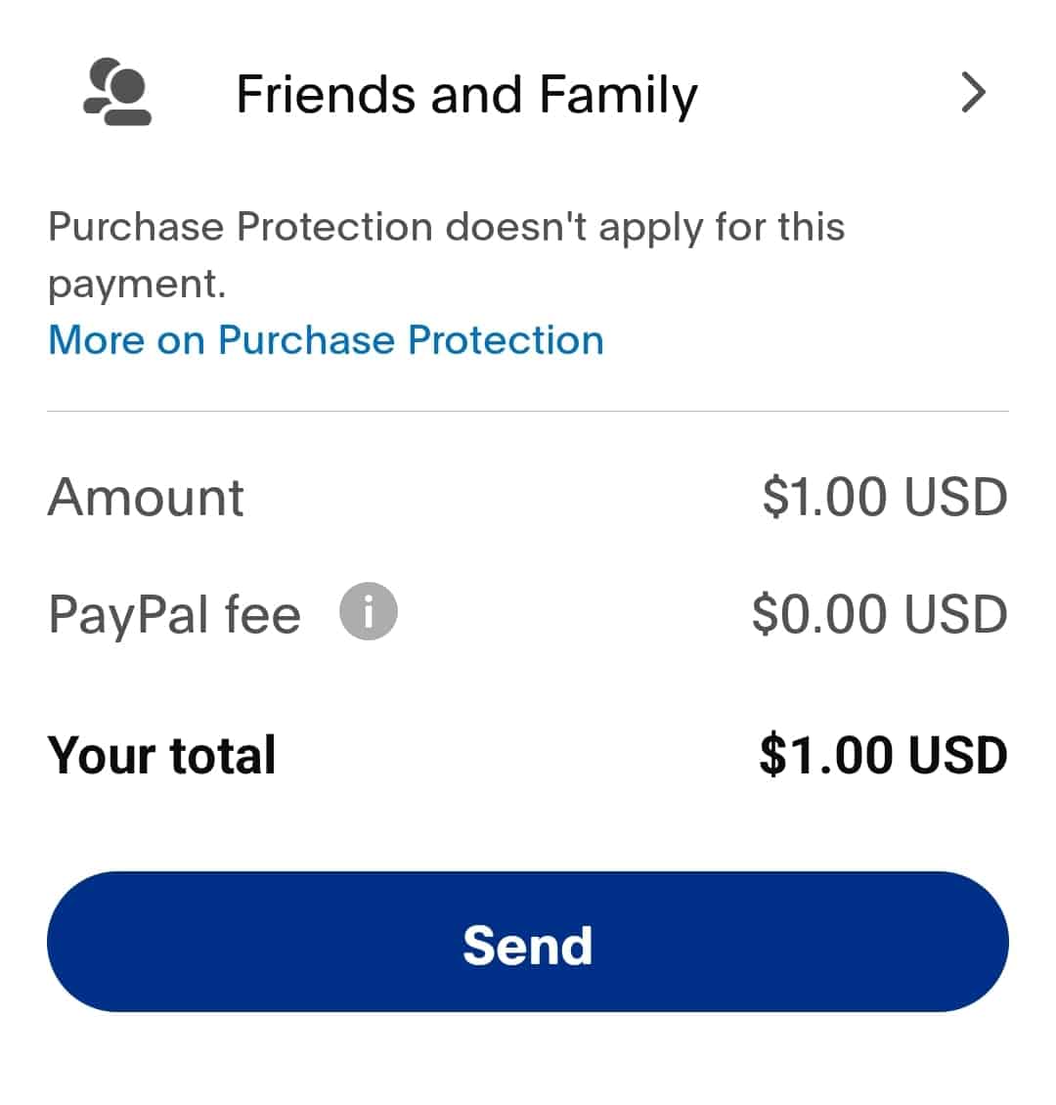Click the word Friends in the header

pos(326,95)
